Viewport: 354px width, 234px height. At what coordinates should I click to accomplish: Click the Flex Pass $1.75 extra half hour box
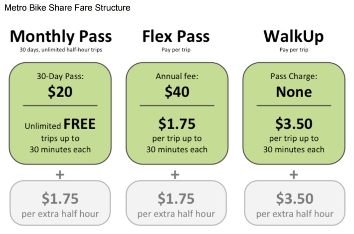point(176,203)
